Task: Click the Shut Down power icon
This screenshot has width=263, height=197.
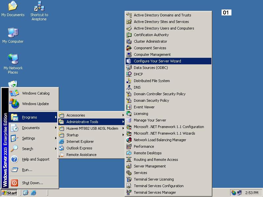Action: (x=14, y=183)
